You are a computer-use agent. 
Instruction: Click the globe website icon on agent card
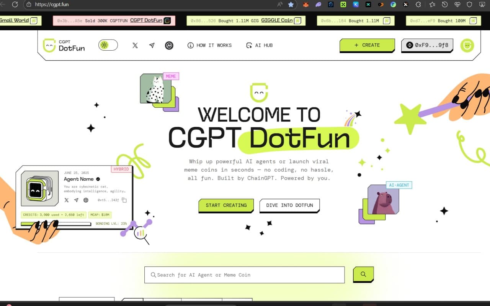tap(86, 200)
